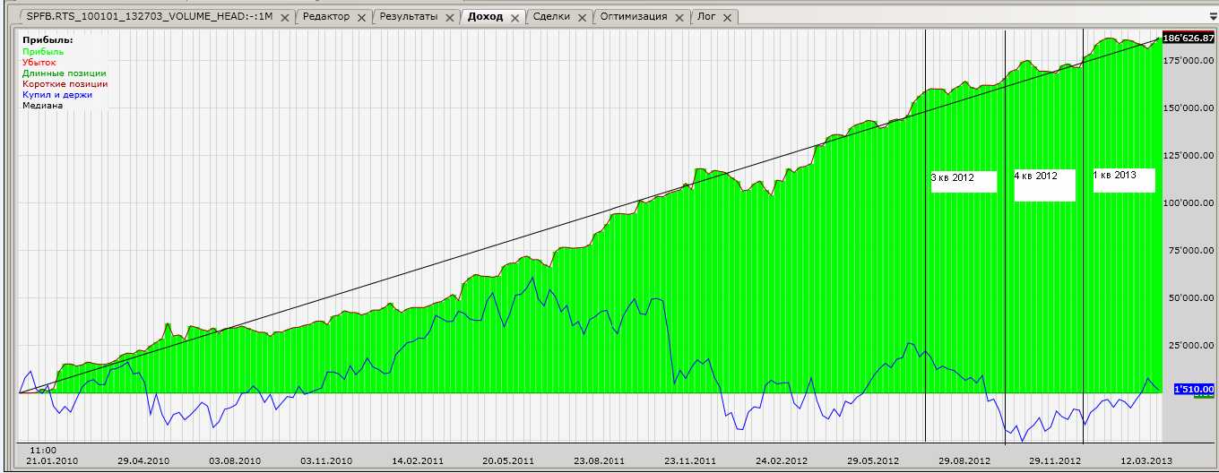Click the blue Купил и держи legend entry
The image size is (1219, 473).
click(x=57, y=95)
